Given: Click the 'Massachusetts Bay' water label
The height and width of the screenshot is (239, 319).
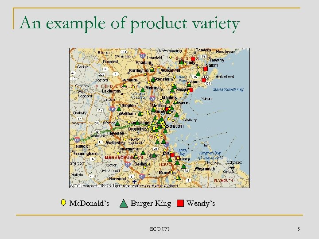Looking at the screenshot, I should [x=228, y=89].
